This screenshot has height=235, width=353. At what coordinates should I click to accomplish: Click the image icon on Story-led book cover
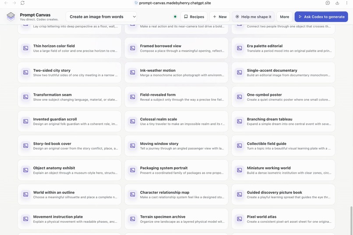click(26, 146)
